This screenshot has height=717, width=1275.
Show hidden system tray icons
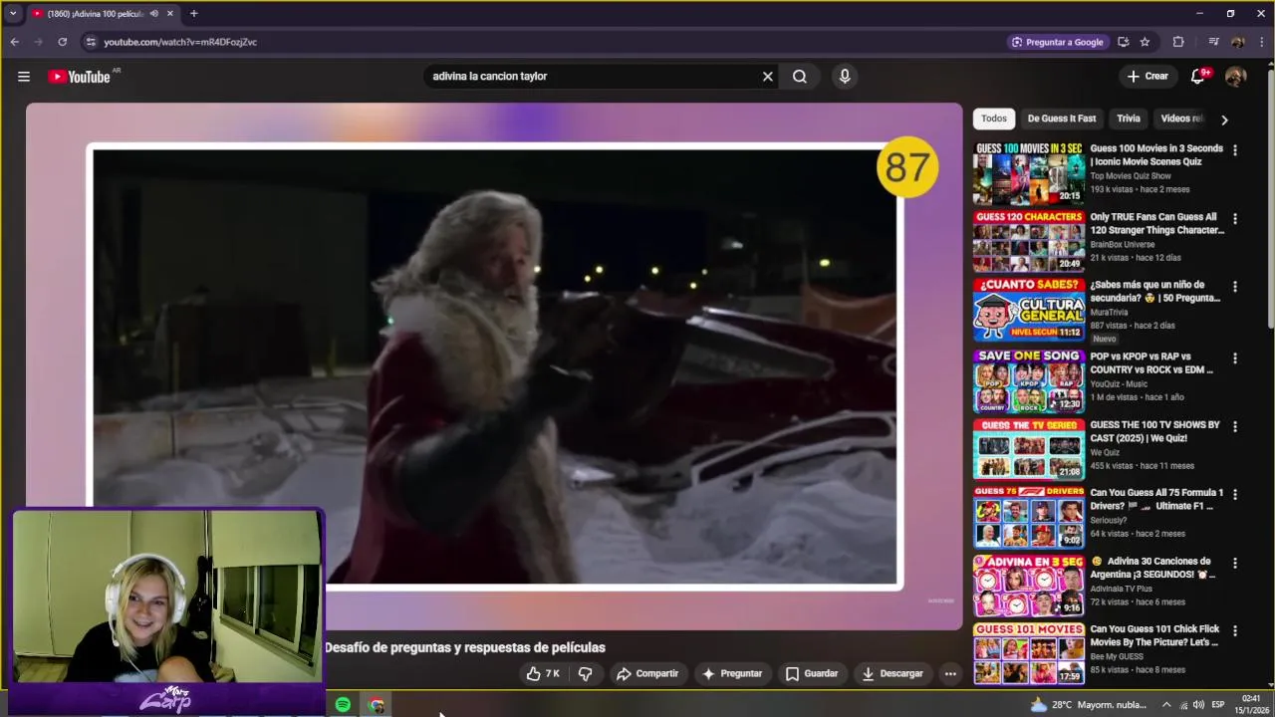(1166, 705)
